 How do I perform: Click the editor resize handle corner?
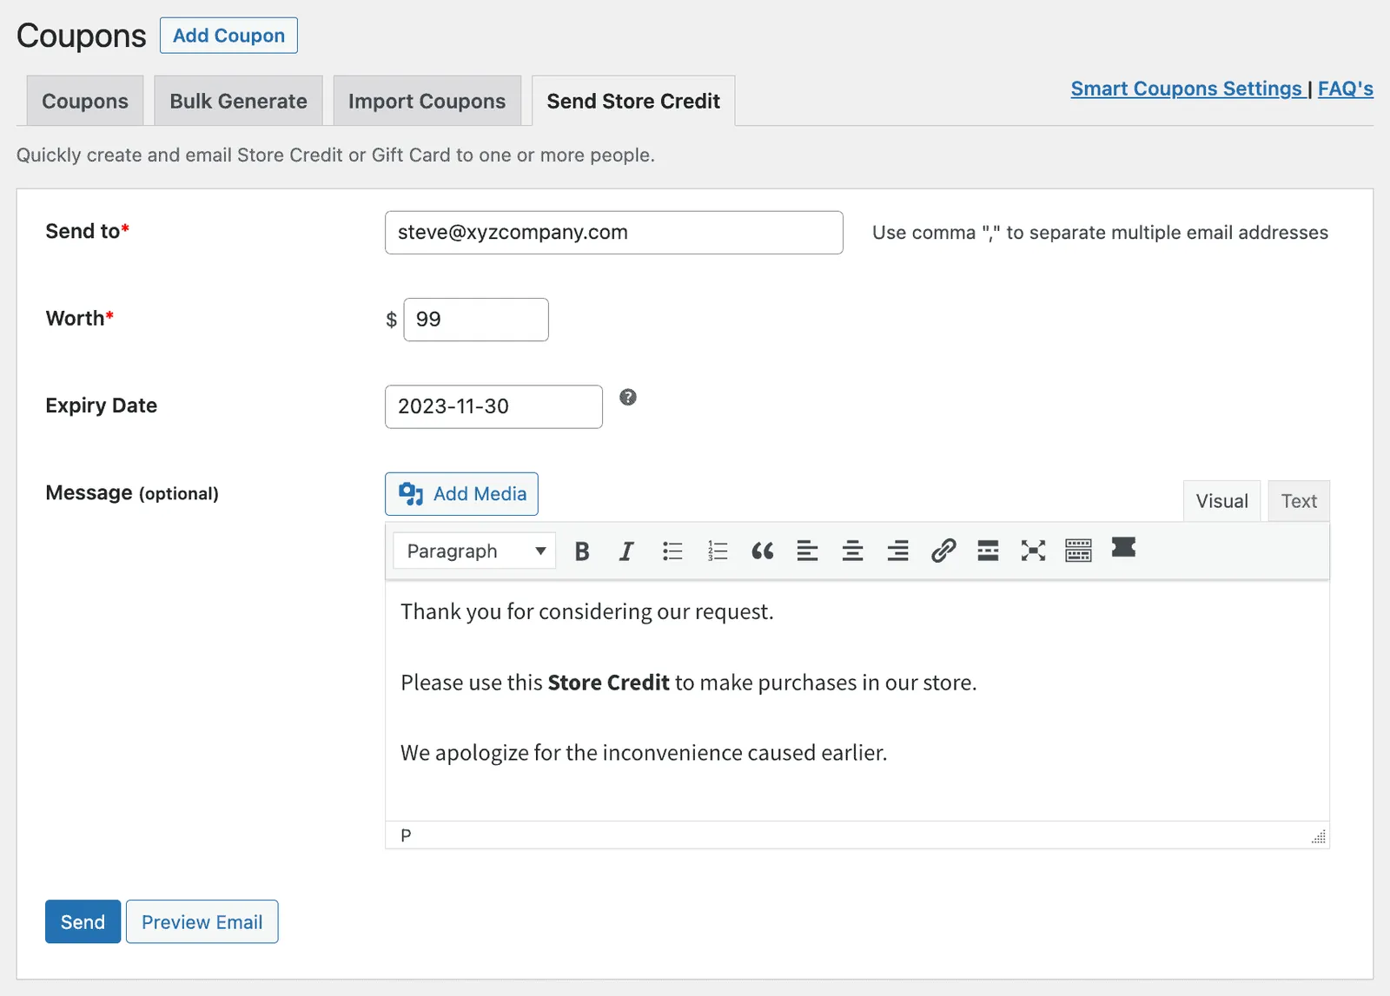pos(1319,836)
